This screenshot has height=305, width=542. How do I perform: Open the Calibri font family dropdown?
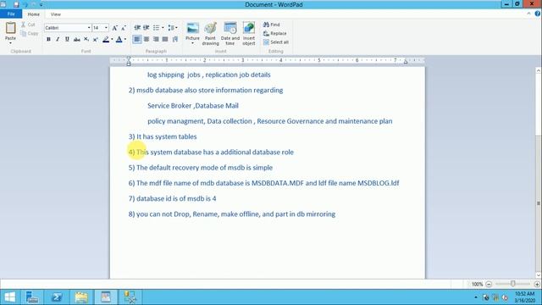tap(89, 28)
